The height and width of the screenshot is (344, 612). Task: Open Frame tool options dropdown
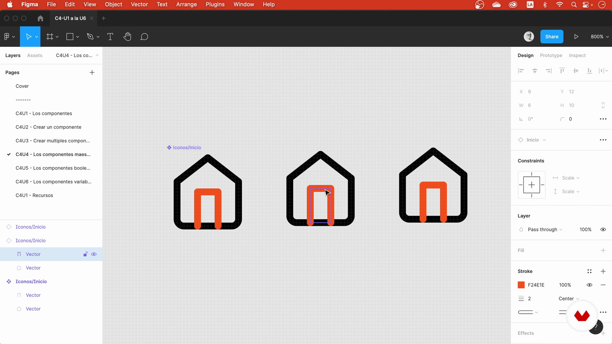[57, 37]
